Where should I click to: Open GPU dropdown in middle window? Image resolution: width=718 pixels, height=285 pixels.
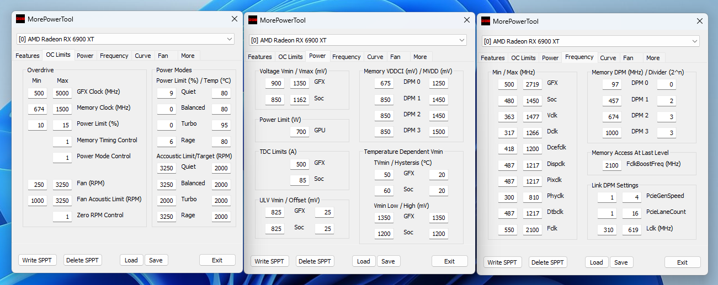[x=358, y=40]
